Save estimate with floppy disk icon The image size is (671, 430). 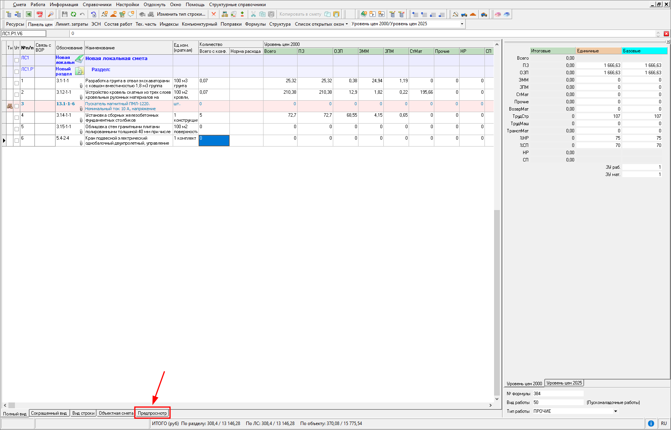click(x=64, y=14)
